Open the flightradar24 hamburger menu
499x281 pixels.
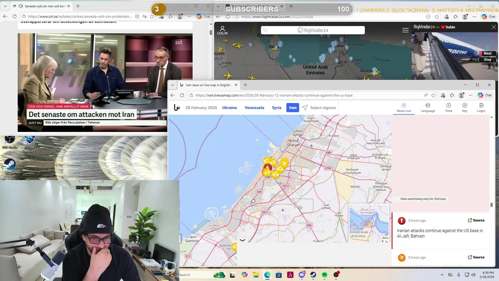pos(405,30)
